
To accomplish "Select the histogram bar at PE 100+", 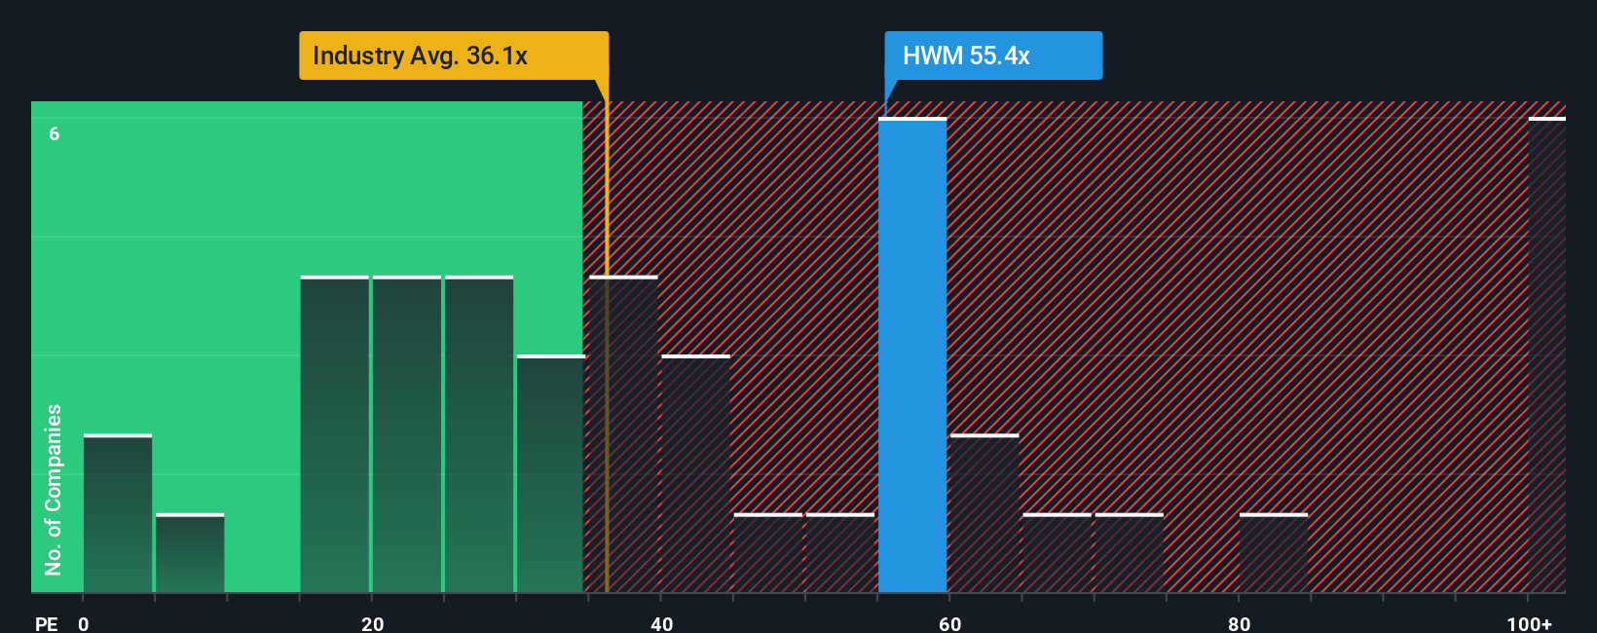I will point(1547,355).
